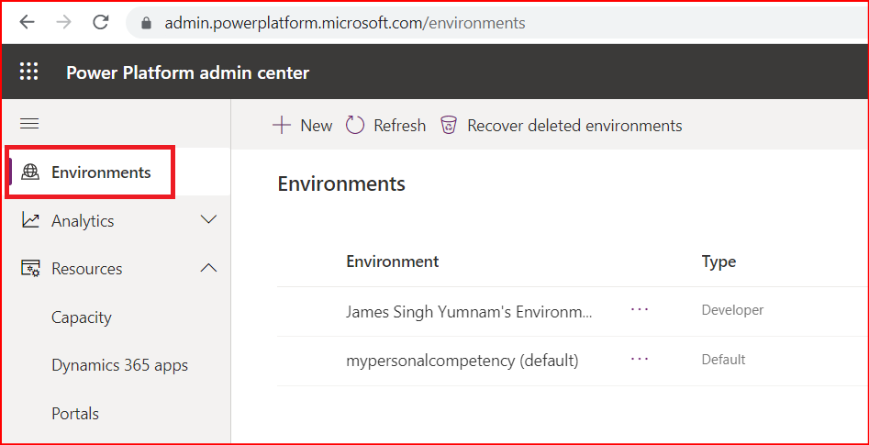
Task: Create a New environment
Action: click(x=303, y=126)
